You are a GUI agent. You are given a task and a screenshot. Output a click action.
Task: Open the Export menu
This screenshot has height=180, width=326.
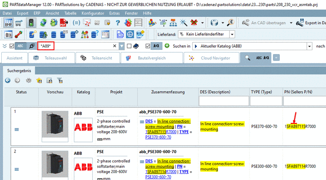click(x=23, y=13)
